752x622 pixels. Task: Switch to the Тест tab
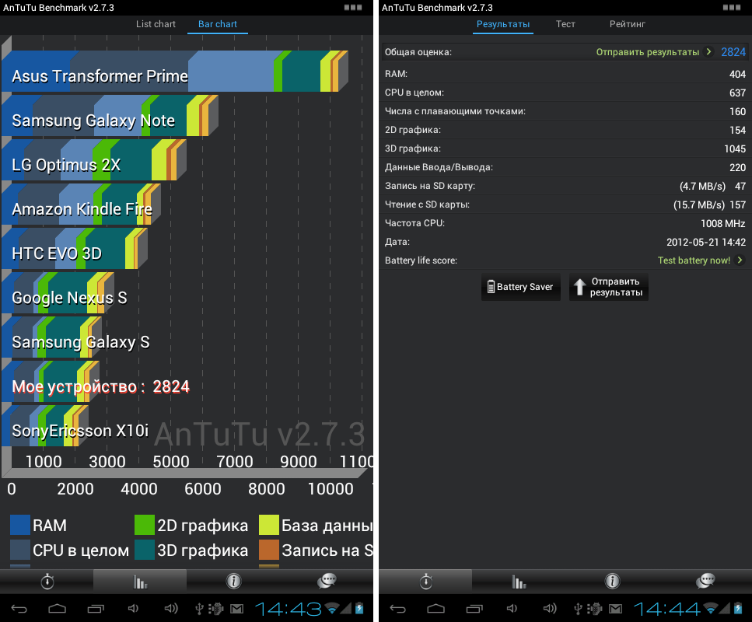point(565,24)
